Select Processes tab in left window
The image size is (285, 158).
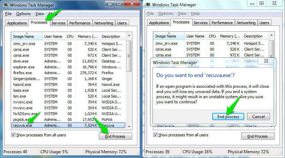coord(39,22)
